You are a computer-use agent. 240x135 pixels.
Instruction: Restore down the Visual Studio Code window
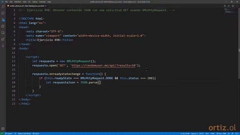(x=232, y=2)
